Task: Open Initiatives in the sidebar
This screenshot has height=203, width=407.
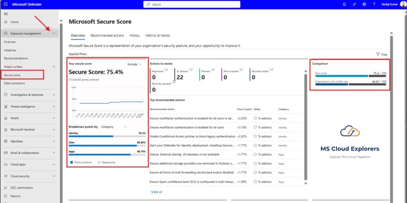Action: click(x=10, y=50)
